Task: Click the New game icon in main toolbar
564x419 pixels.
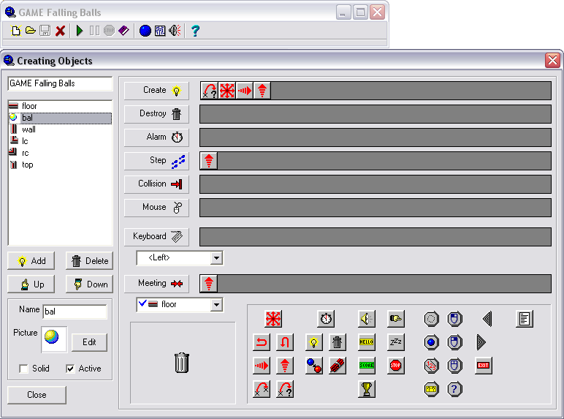Action: pyautogui.click(x=16, y=31)
